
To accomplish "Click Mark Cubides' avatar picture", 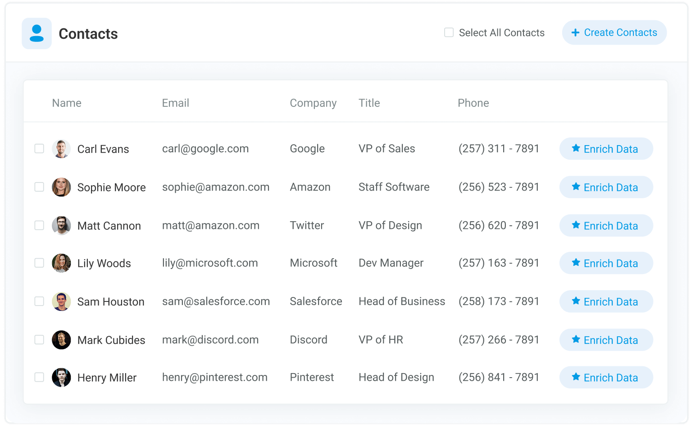I will [x=61, y=340].
